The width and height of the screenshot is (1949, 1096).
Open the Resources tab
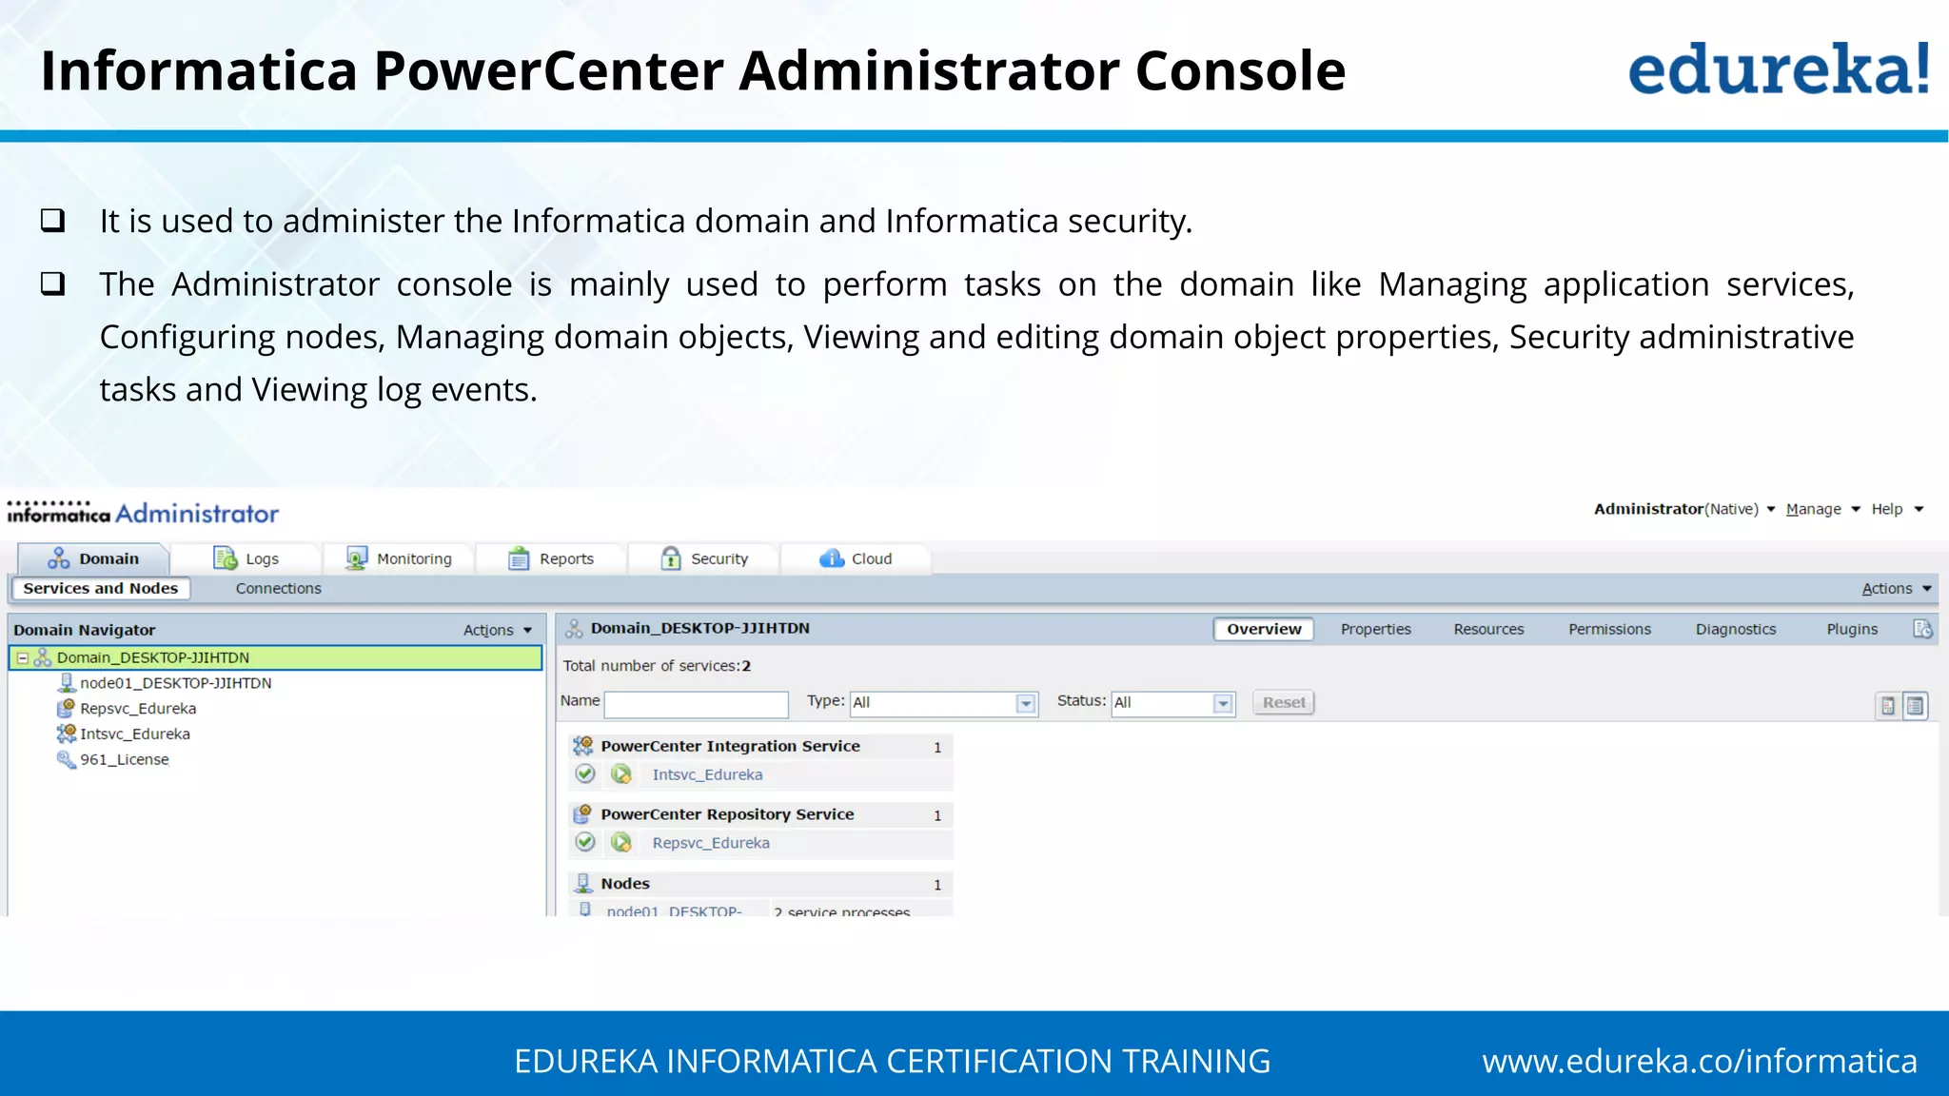tap(1488, 629)
